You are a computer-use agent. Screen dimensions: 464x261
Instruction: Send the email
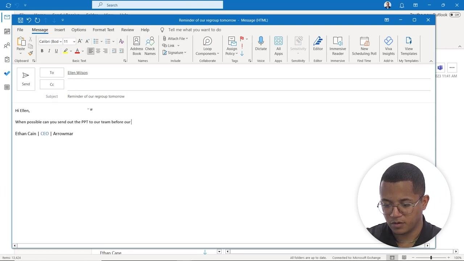(26, 79)
